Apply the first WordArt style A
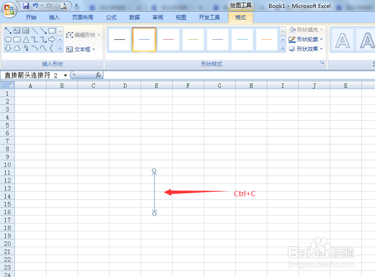This screenshot has height=277, width=375. tap(343, 40)
